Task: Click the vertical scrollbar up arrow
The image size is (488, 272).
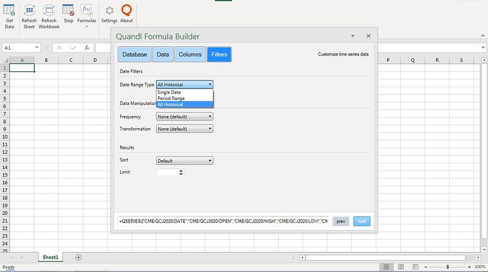Action: [484, 60]
